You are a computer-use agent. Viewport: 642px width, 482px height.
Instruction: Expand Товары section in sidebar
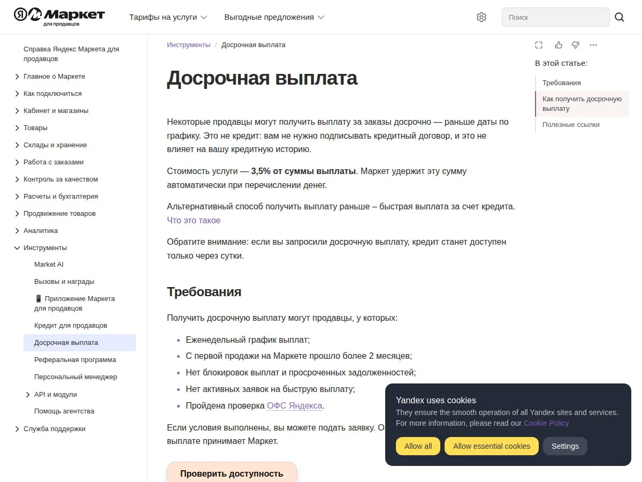17,128
